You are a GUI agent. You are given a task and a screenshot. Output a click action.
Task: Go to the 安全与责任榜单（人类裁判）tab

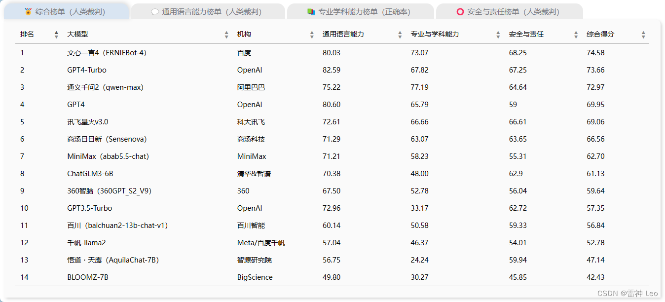(510, 12)
